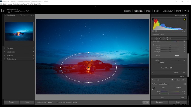Switch to the Map module
This screenshot has width=191, height=107.
click(x=148, y=11)
